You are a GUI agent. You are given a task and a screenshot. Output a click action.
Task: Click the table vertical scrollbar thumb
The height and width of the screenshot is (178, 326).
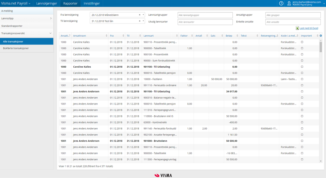tap(320, 47)
